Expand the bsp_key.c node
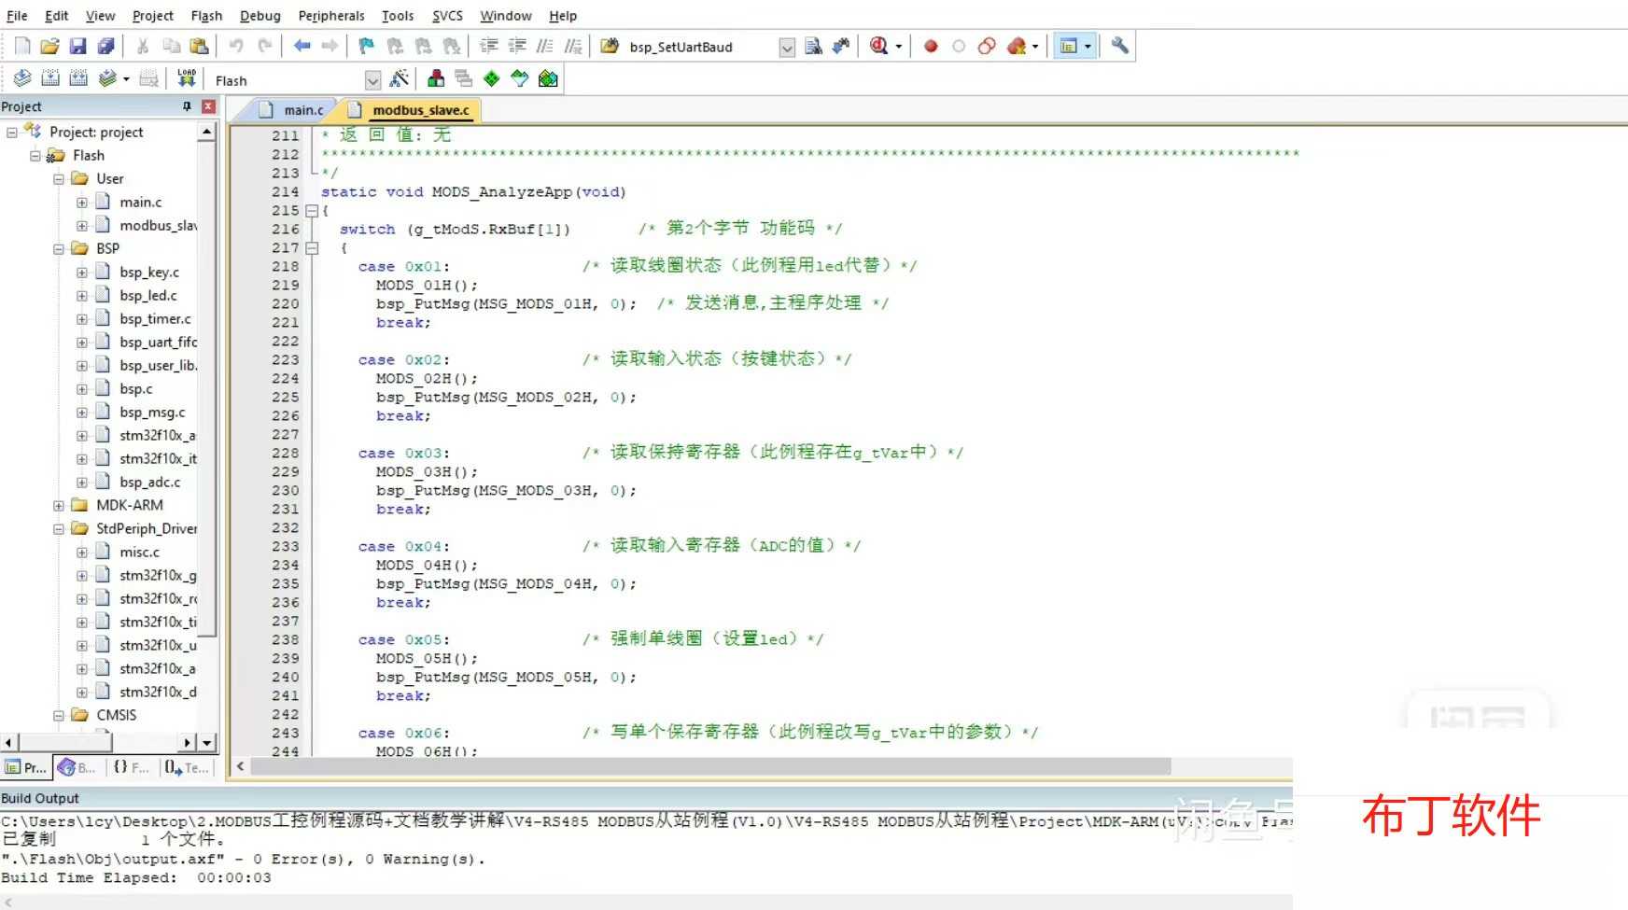 [x=82, y=272]
